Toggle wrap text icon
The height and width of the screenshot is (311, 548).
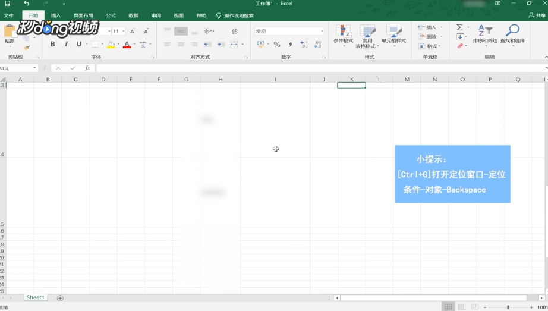(x=235, y=31)
